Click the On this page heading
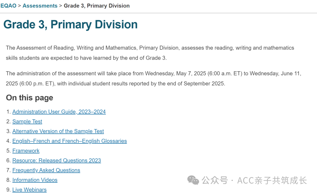Image resolution: width=317 pixels, height=193 pixels. [30, 98]
